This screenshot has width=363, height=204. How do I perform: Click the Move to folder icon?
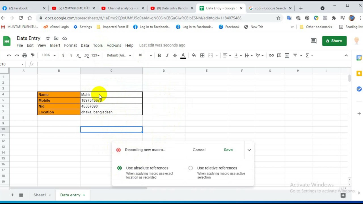56,38
